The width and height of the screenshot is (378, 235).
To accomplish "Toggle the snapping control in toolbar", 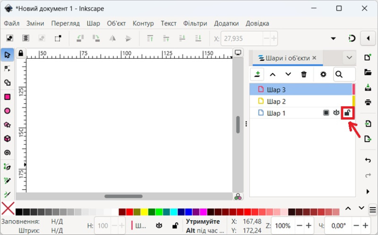I will [352, 38].
